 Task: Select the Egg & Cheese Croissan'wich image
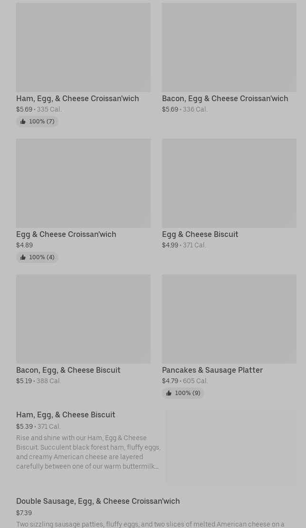click(x=83, y=183)
